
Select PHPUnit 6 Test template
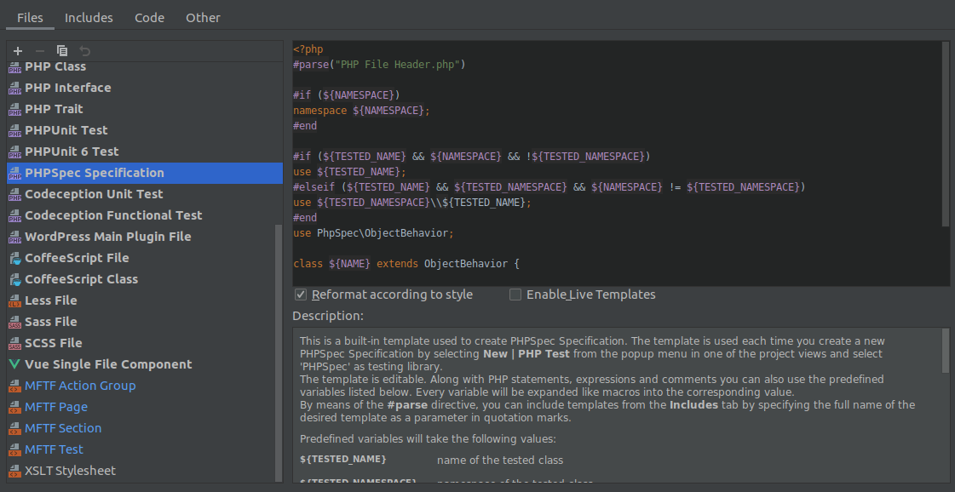point(145,152)
